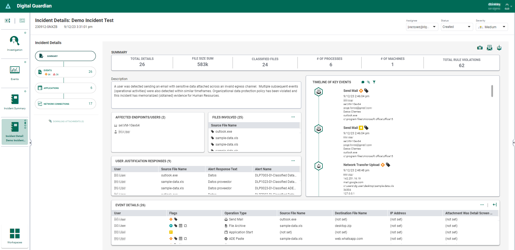515x250 pixels.
Task: Click the timeline attachment paperclip icon
Action: click(x=368, y=82)
